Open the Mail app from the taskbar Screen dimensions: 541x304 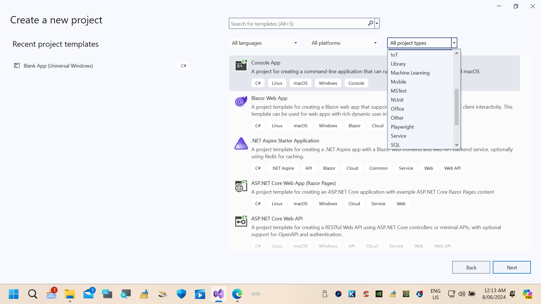point(89,294)
